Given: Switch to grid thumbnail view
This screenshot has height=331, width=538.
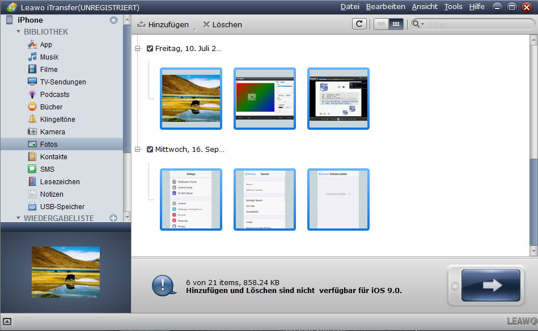Looking at the screenshot, I should coord(396,24).
